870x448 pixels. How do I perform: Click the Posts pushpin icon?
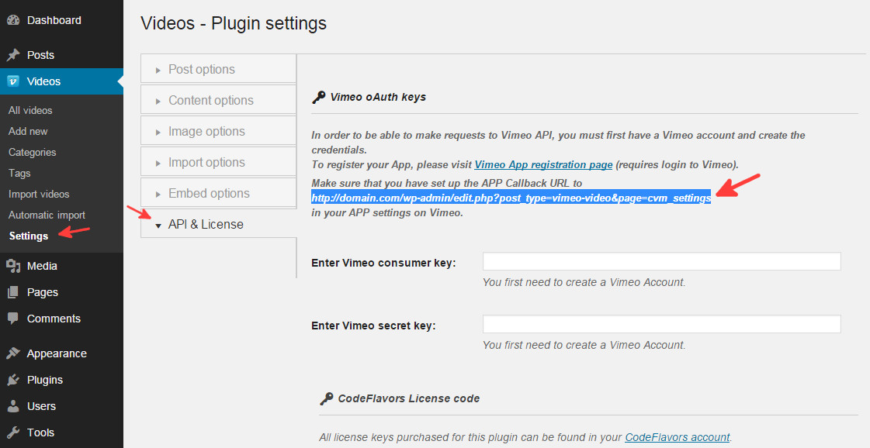13,55
